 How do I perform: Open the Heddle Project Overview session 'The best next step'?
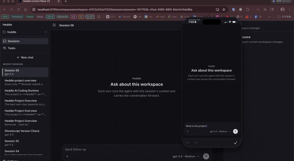pyautogui.click(x=25, y=103)
